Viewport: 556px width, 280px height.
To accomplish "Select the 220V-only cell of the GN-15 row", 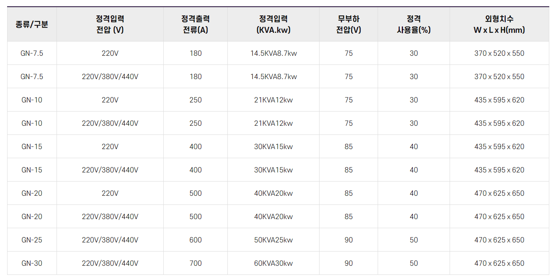I will click(110, 147).
